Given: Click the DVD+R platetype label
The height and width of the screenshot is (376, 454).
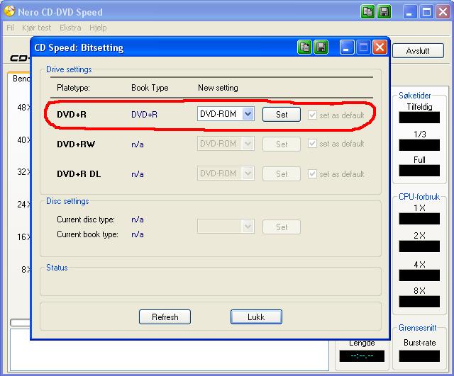Looking at the screenshot, I should click(x=72, y=115).
